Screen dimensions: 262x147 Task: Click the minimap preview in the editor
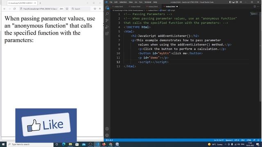pos(254,14)
